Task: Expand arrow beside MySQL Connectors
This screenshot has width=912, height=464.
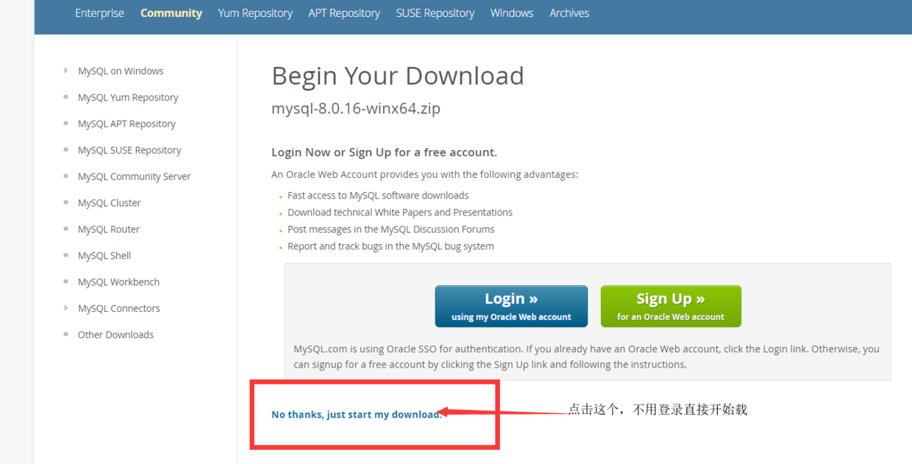Action: (66, 308)
